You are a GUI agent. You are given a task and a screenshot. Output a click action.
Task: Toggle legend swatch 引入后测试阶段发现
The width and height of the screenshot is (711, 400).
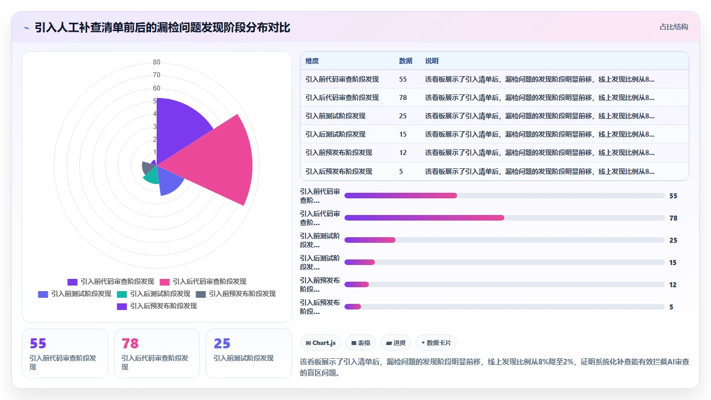122,294
